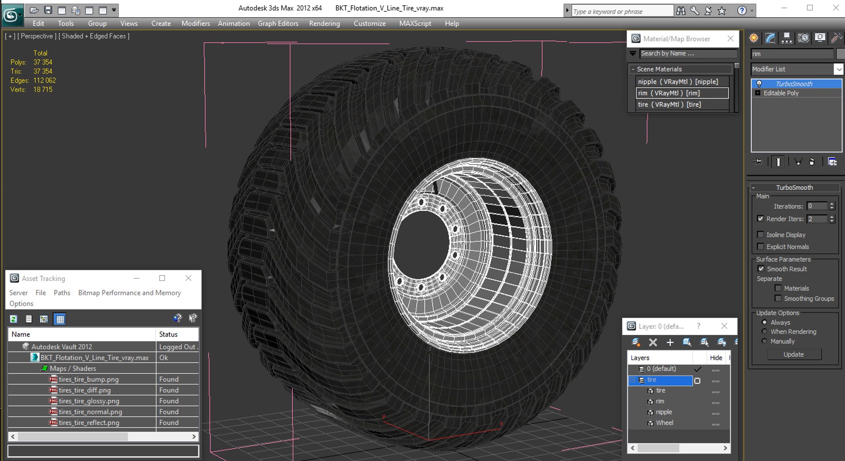Open the Modify command panel tab

(x=770, y=38)
